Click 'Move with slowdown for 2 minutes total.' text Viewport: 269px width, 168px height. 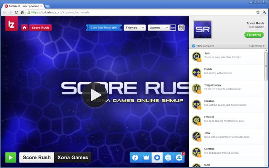tap(227, 137)
